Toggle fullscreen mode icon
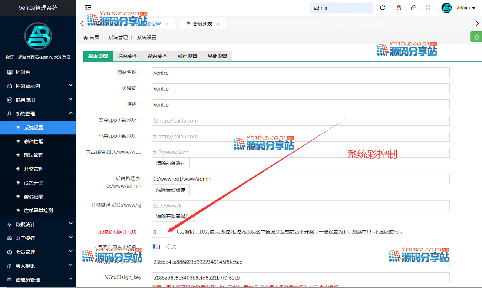The image size is (482, 288). point(428,8)
